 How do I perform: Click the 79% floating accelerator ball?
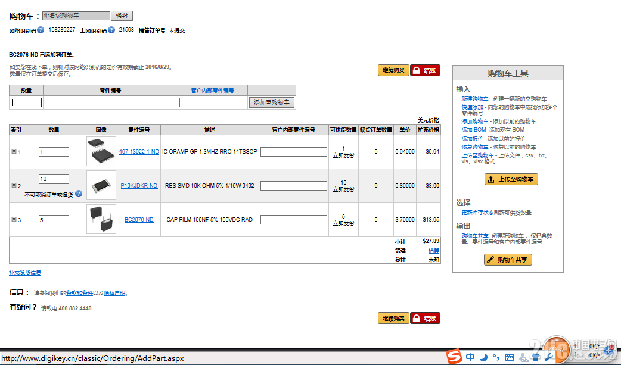tap(555, 350)
